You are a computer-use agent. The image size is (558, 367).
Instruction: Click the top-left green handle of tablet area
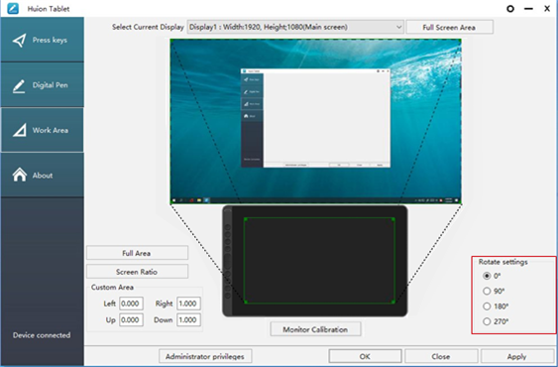245,219
